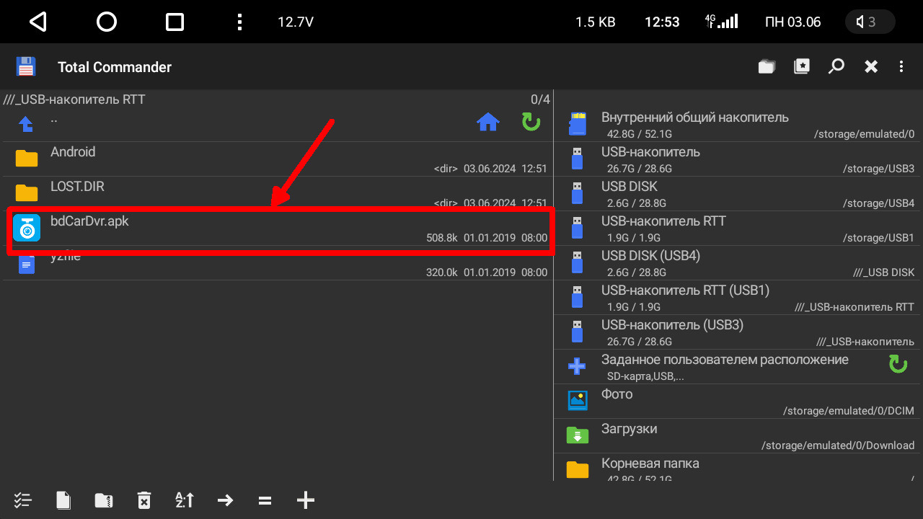923x519 pixels.
Task: Tap the Корневая папка folder icon
Action: 578,469
